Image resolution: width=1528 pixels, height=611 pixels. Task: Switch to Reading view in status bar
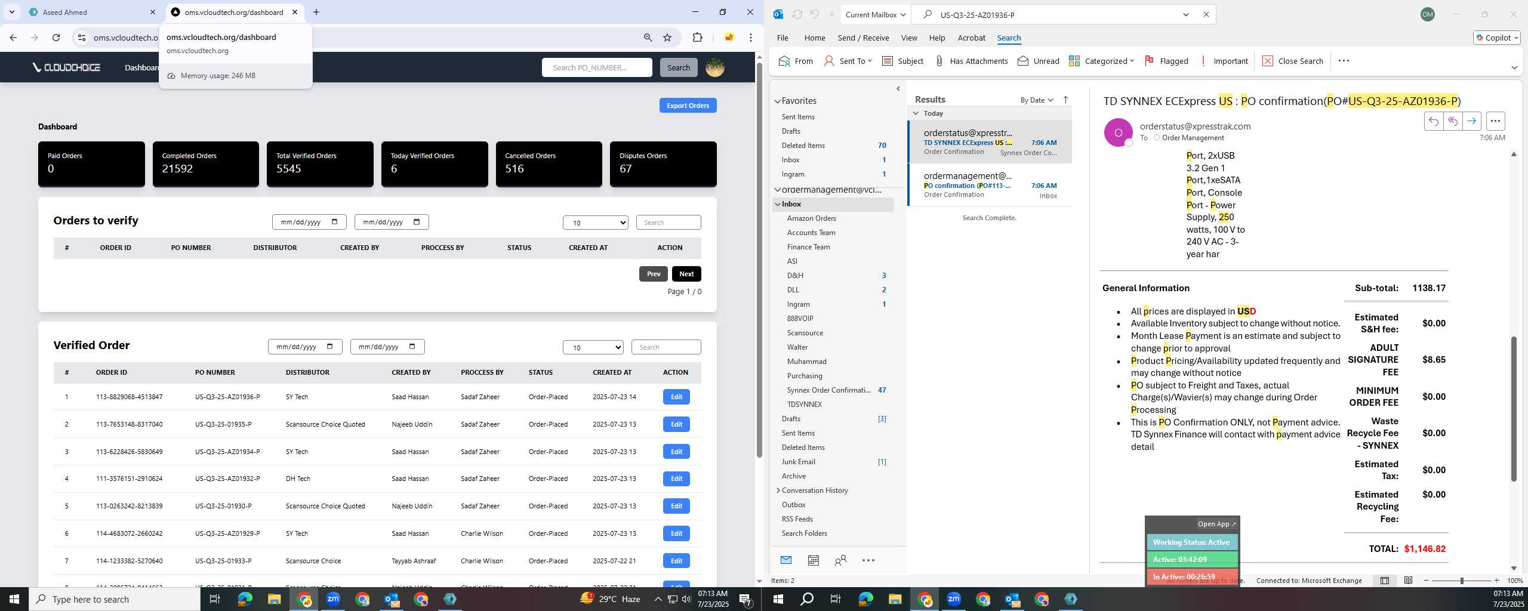1408,581
